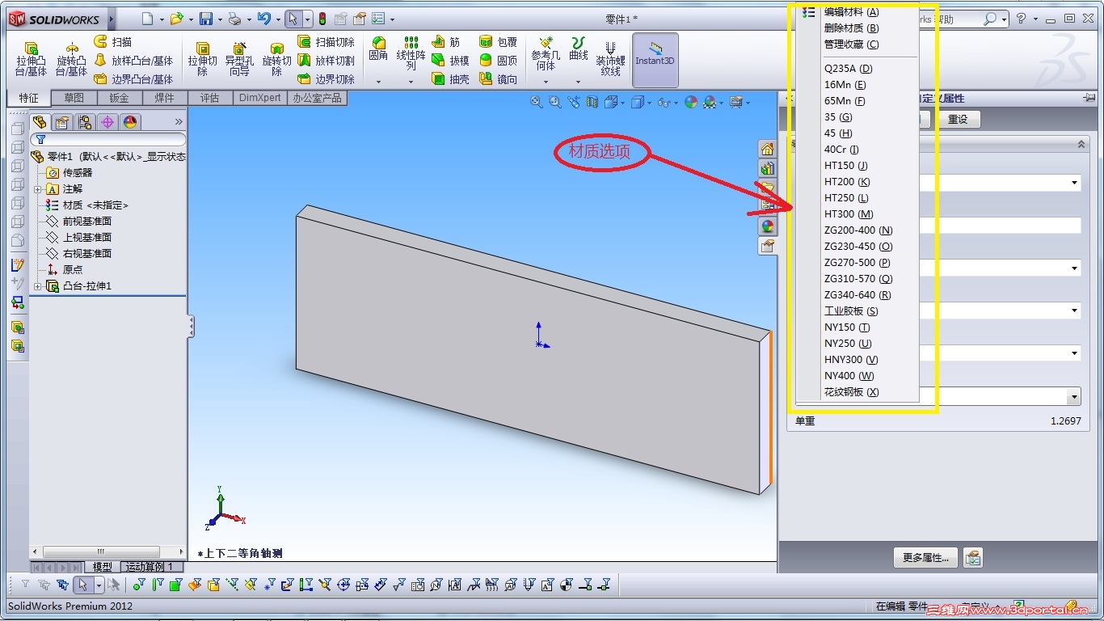1104x621 pixels.
Task: Start the Extruded Cut (拉伸切除) tool
Action: 202,59
